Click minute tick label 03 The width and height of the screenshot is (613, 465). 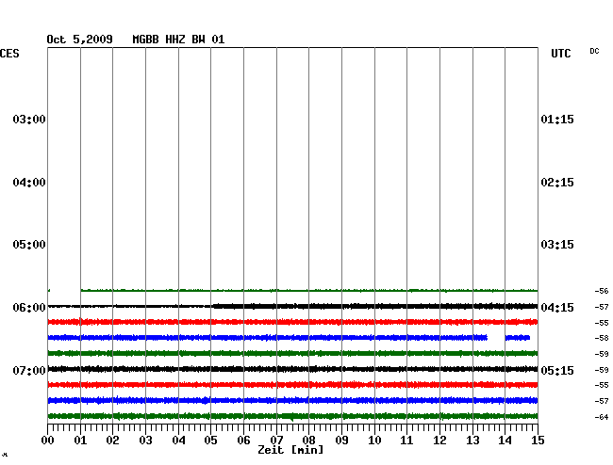coord(146,441)
